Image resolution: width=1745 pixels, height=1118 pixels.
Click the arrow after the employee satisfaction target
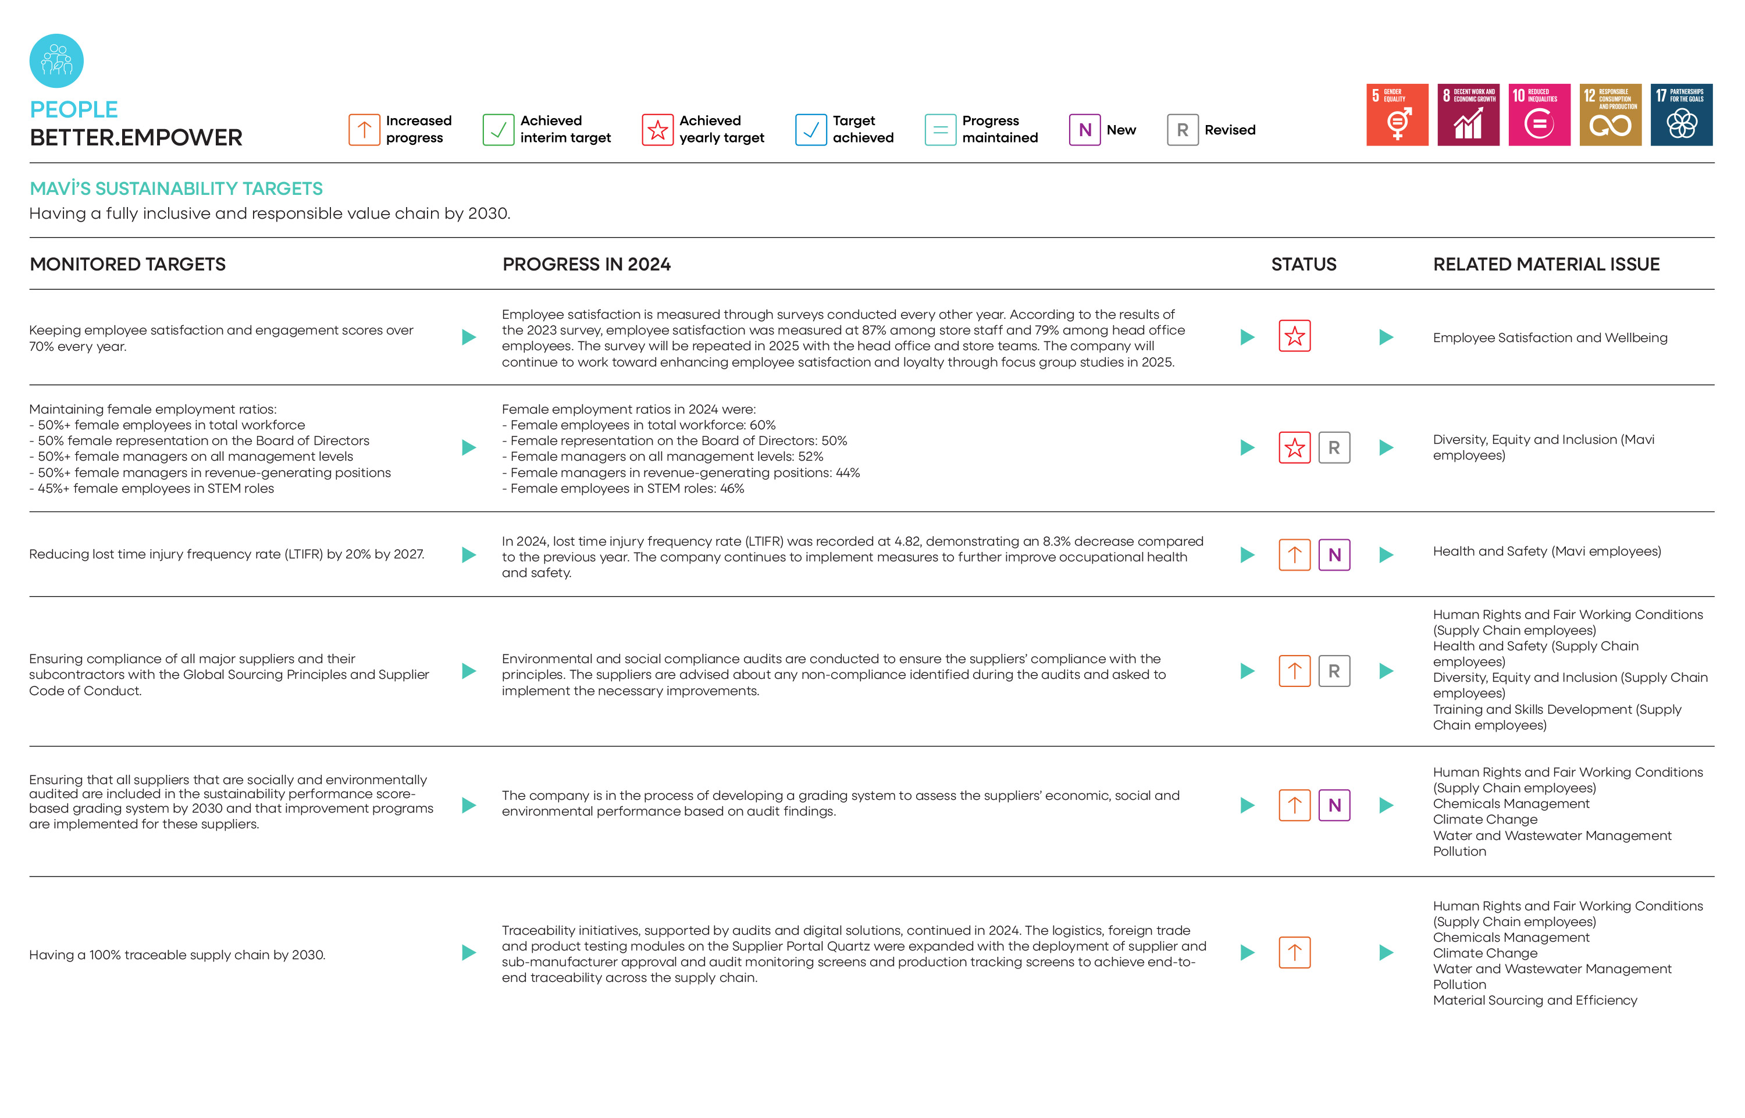click(469, 337)
